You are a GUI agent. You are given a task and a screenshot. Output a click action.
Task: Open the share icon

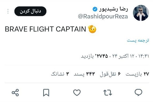click(15, 92)
